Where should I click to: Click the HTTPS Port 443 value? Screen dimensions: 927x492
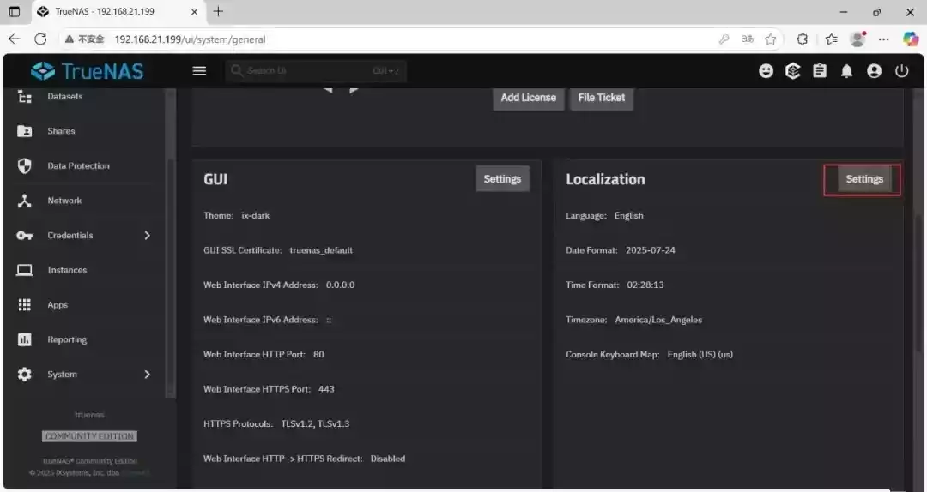tap(326, 389)
